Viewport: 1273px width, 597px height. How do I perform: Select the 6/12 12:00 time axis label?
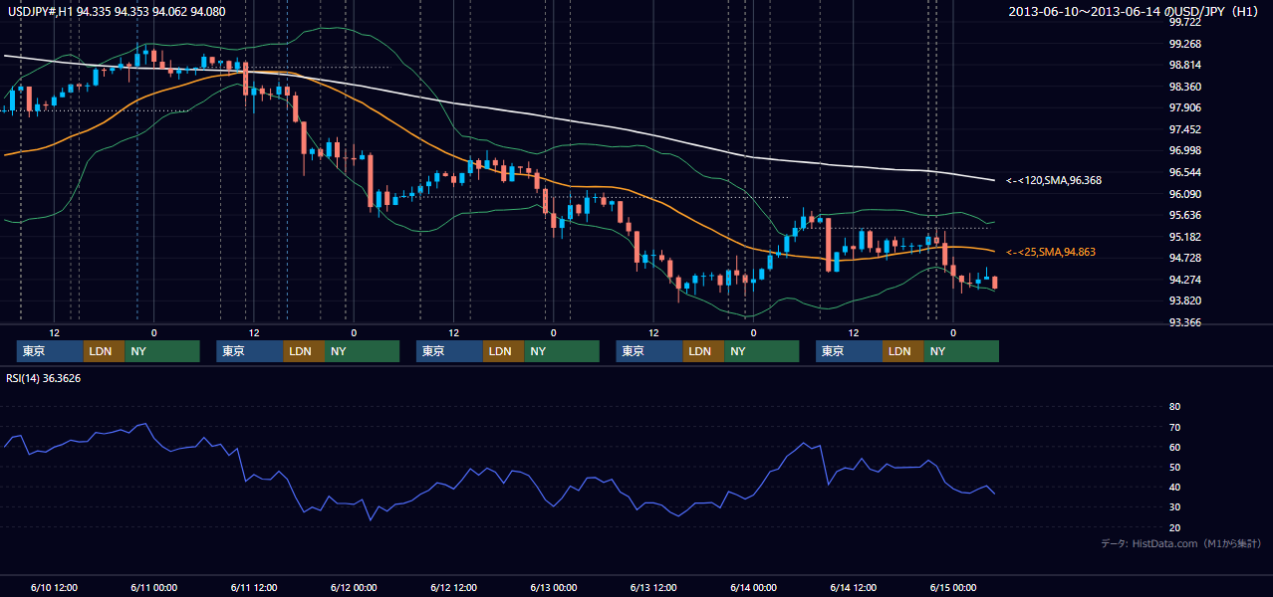click(x=454, y=588)
